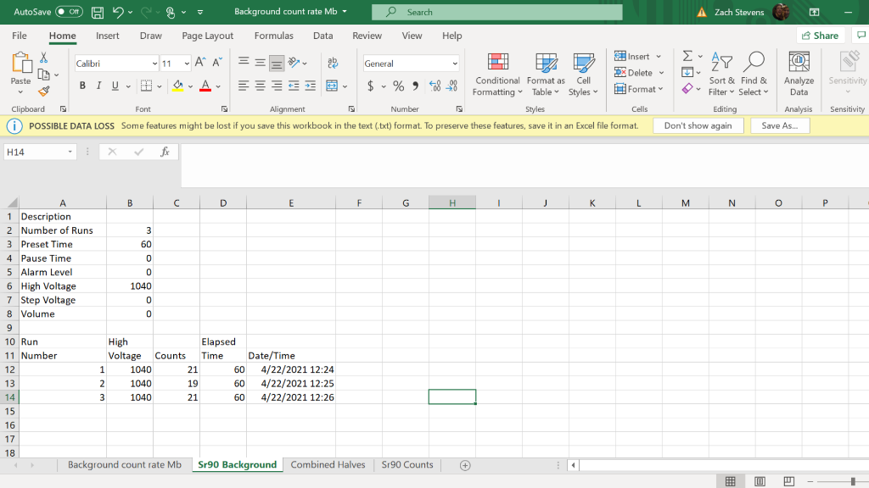This screenshot has width=869, height=488.
Task: Click the Save As... button
Action: pos(781,125)
